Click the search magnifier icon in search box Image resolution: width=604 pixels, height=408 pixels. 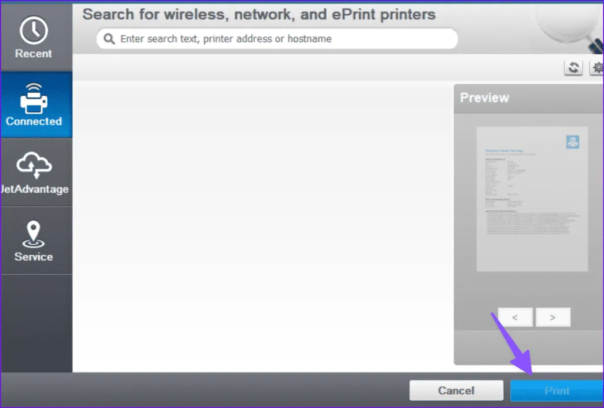point(109,39)
